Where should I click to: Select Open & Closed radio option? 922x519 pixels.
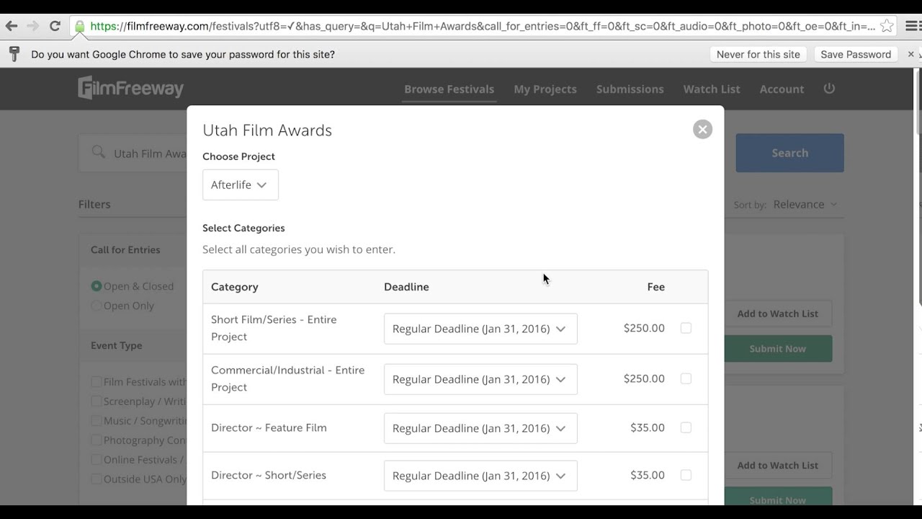(97, 286)
